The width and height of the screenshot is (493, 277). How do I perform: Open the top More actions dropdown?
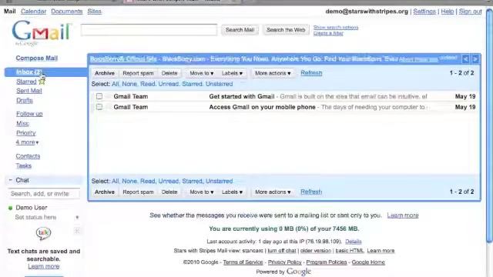[x=273, y=73]
